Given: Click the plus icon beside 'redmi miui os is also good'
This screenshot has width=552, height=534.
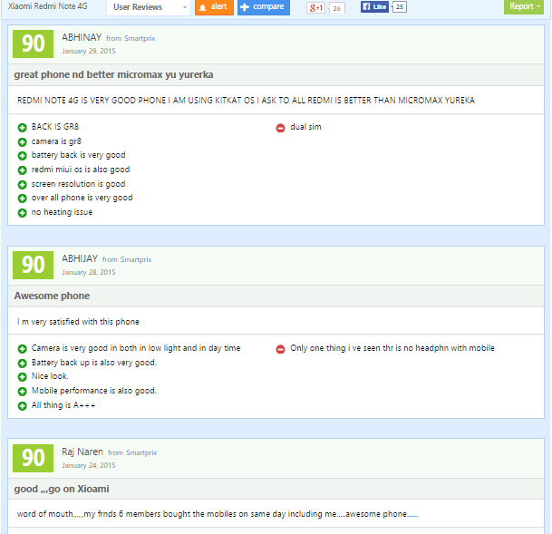Looking at the screenshot, I should 22,170.
